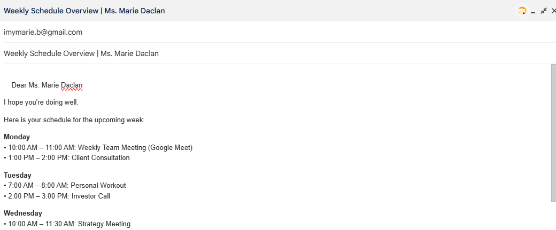Select the bold Tuesday heading
This screenshot has height=230, width=556.
(x=17, y=175)
